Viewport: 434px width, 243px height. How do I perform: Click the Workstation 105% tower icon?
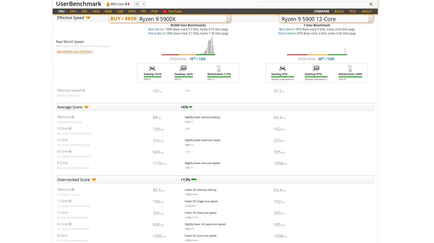350,68
